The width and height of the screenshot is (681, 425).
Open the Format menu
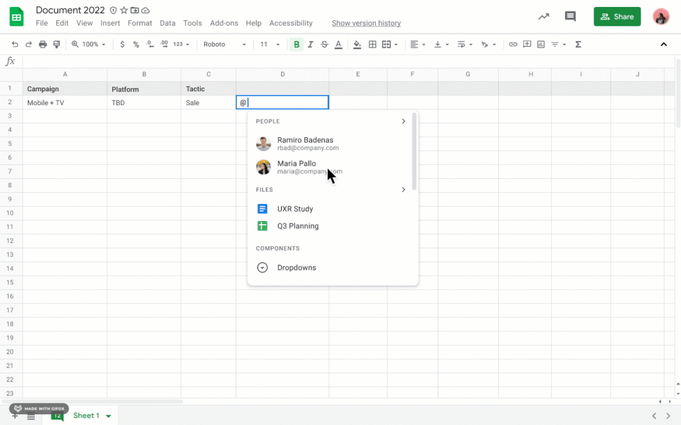tap(140, 23)
